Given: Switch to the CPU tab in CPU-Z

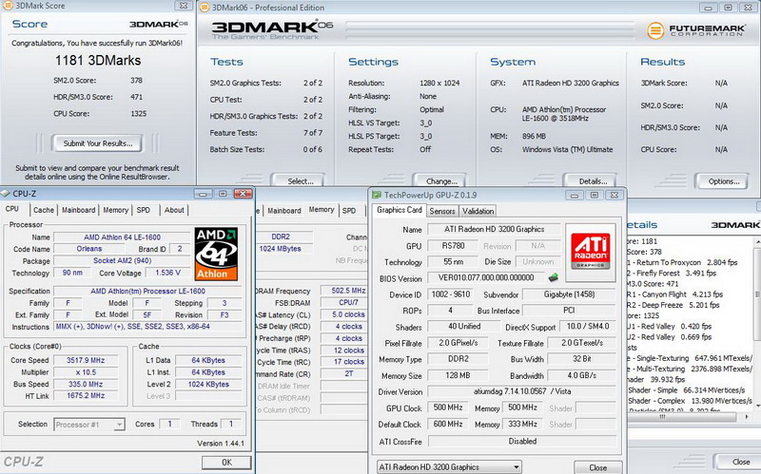Looking at the screenshot, I should click(x=12, y=209).
